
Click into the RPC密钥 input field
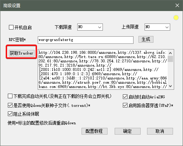85,40
